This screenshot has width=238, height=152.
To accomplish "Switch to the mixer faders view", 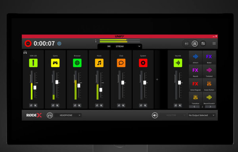I will [195, 44].
